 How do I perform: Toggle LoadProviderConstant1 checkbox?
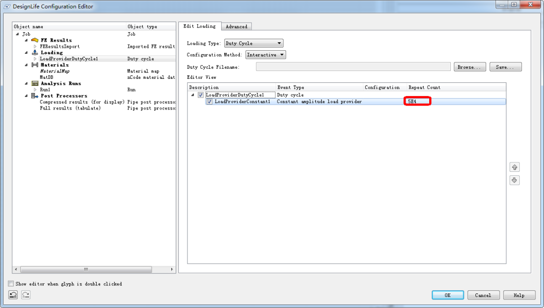click(209, 101)
